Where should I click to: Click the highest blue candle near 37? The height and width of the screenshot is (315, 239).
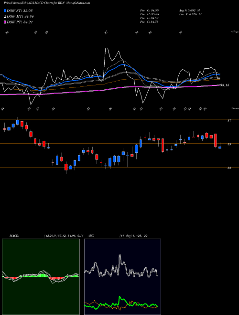tap(18, 122)
